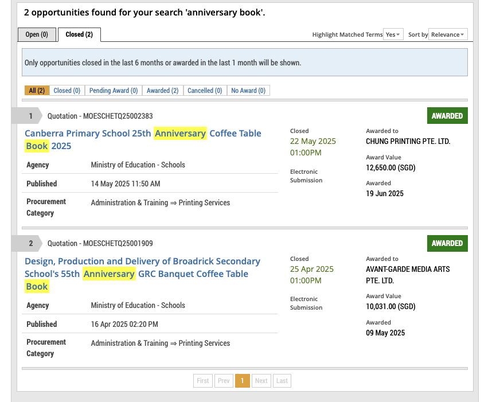Open Broadrick Secondary School 55th Anniversary listing

(142, 274)
